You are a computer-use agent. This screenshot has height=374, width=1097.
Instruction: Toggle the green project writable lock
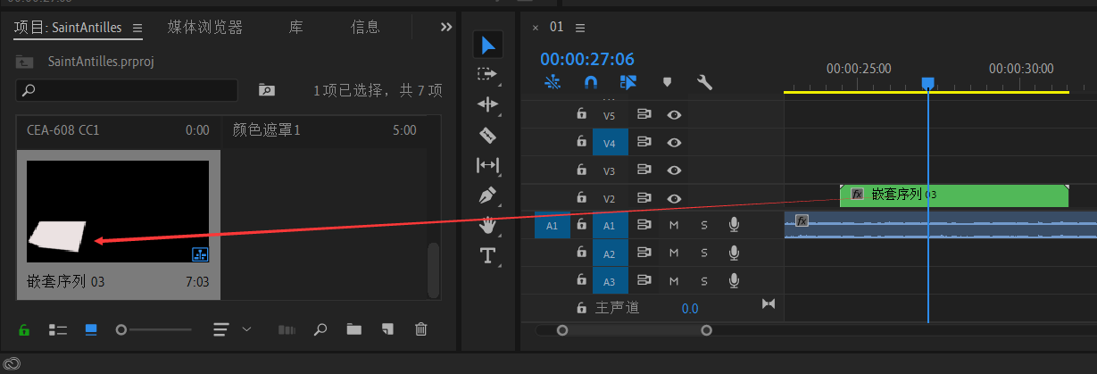pos(24,329)
